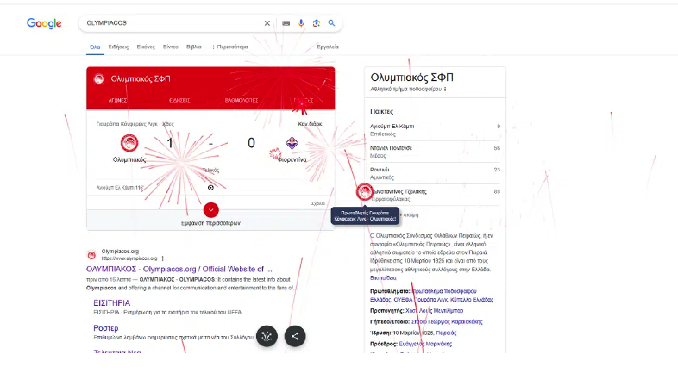Click the round share button
The height and width of the screenshot is (373, 678).
coord(295,336)
